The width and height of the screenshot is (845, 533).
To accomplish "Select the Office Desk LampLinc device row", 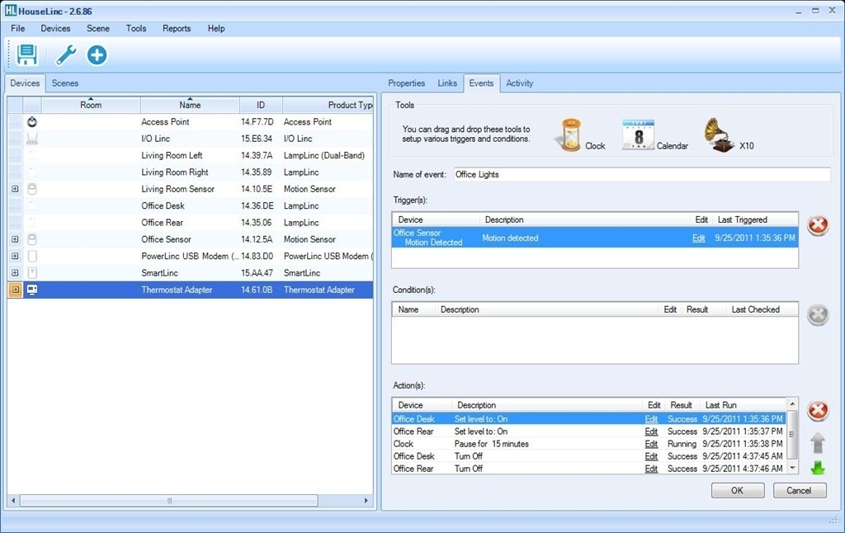I will tap(190, 205).
